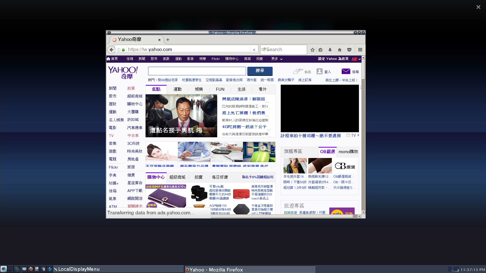Click the search engine magnifier icon

264,49
